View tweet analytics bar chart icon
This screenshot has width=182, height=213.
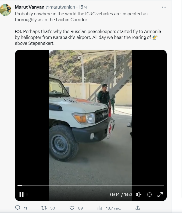[x=99, y=208]
